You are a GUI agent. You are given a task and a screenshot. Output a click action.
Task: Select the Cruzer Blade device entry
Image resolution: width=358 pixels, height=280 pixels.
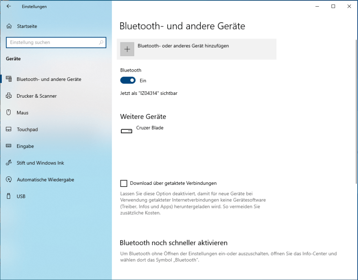[150, 128]
